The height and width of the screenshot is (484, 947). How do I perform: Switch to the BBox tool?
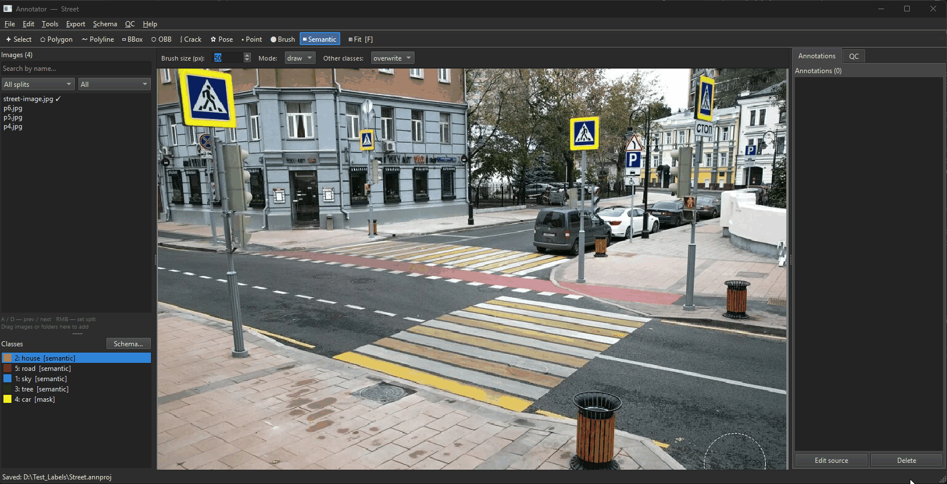[x=132, y=39]
